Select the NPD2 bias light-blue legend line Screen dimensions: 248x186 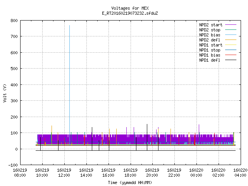pyautogui.click(x=231, y=35)
